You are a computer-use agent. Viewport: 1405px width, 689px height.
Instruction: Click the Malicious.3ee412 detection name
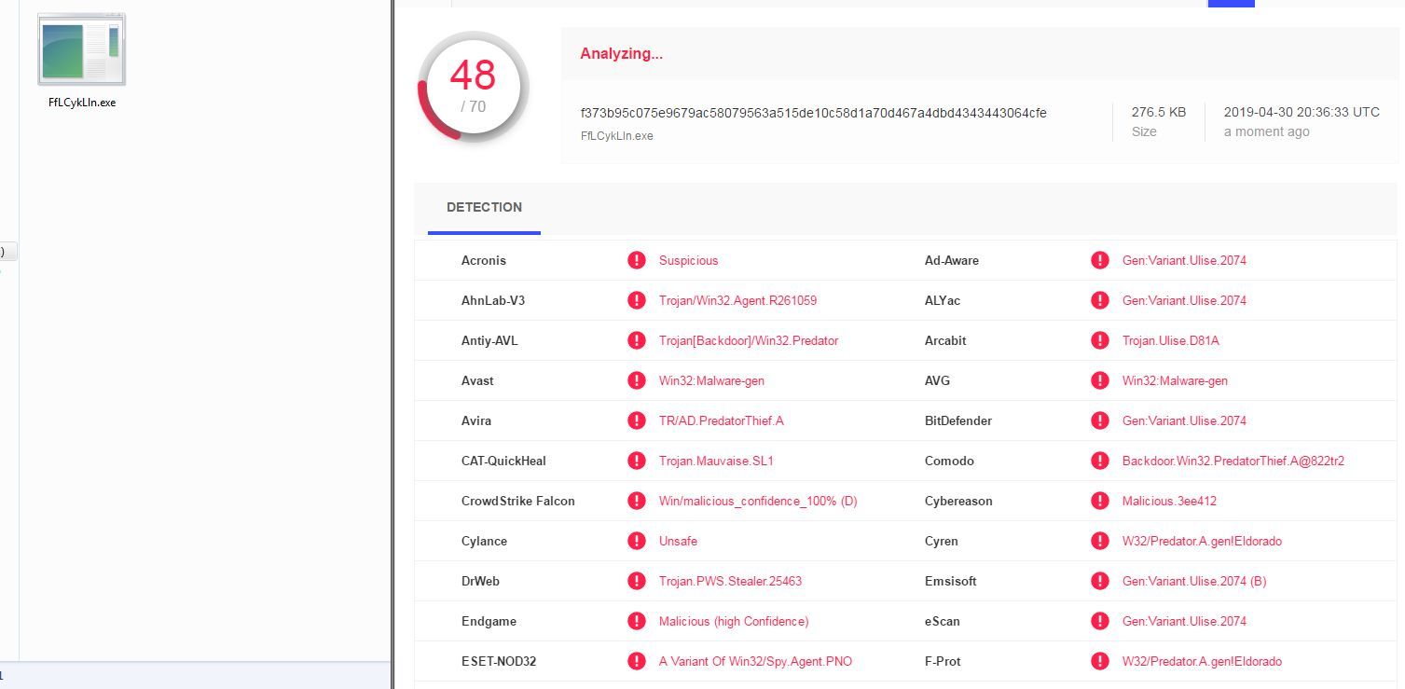point(1169,502)
